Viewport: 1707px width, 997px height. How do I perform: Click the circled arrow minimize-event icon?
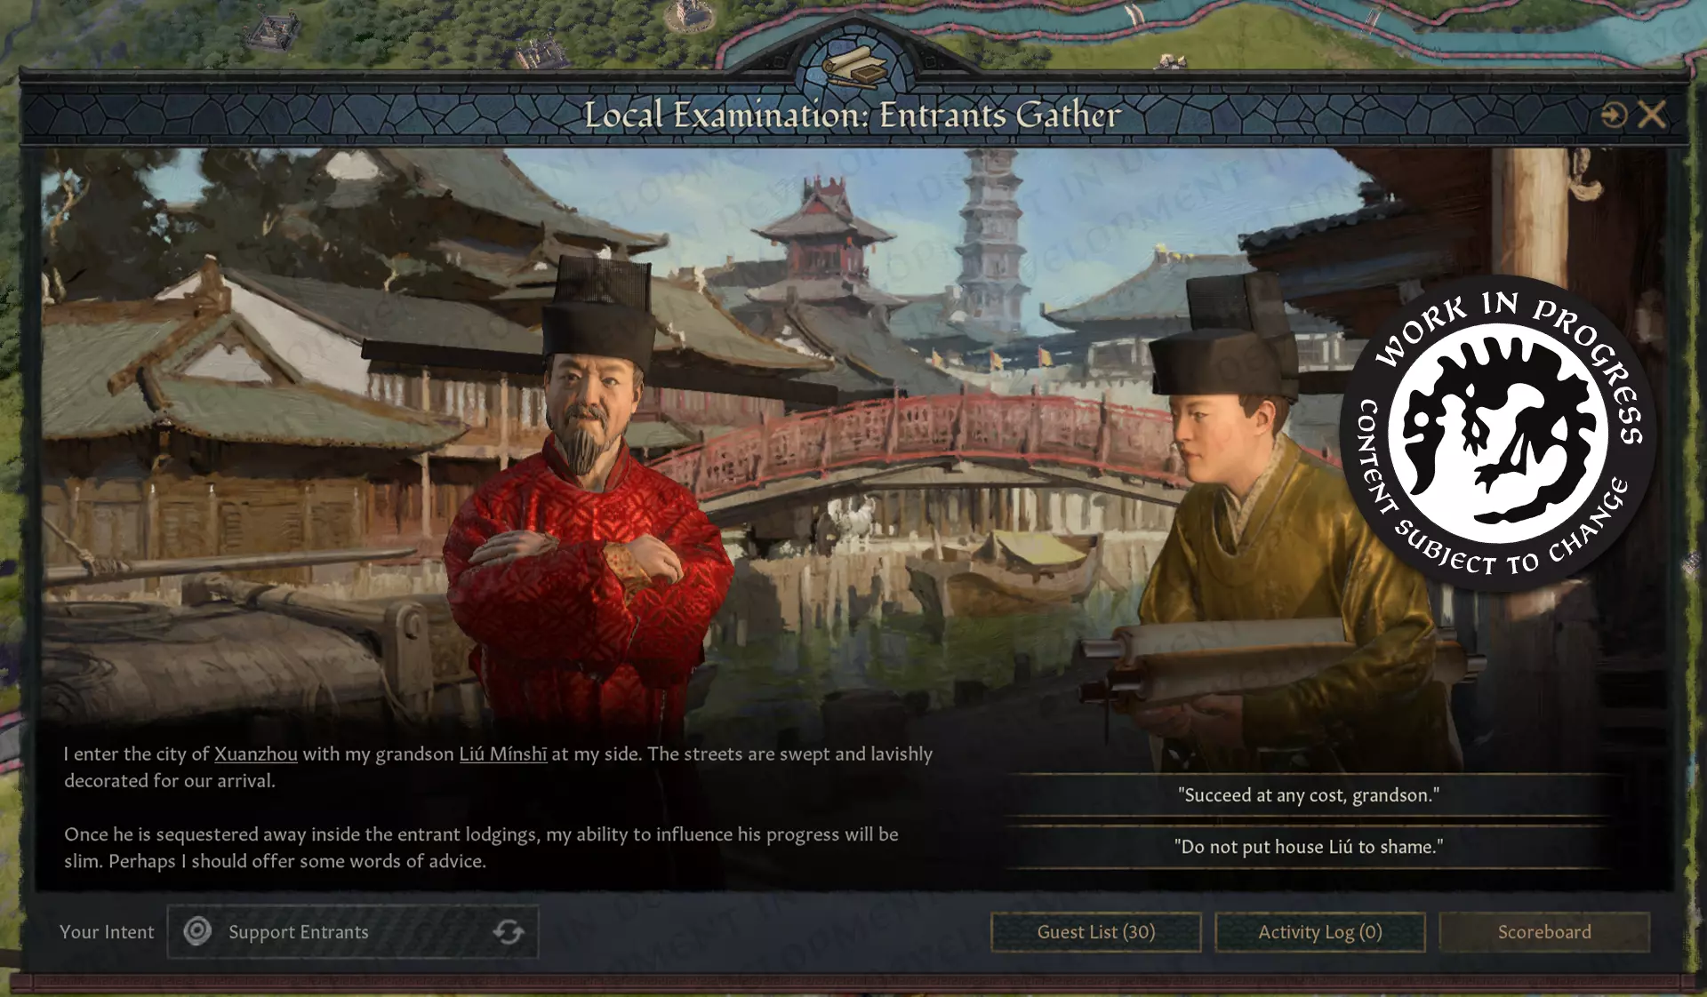click(1614, 115)
